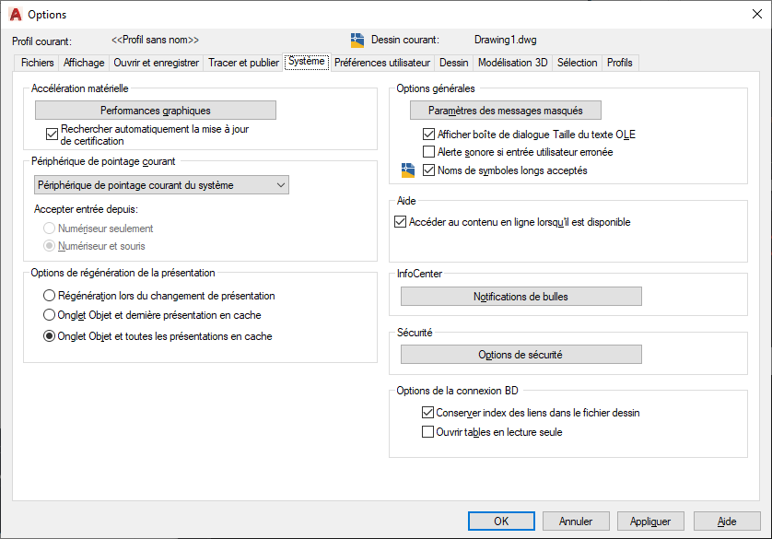Open Paramètres des messages masqués
Image resolution: width=772 pixels, height=539 pixels.
coord(505,111)
